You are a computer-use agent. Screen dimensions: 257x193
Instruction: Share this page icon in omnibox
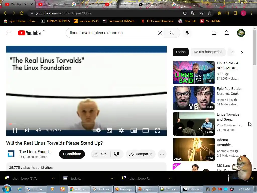(201, 13)
